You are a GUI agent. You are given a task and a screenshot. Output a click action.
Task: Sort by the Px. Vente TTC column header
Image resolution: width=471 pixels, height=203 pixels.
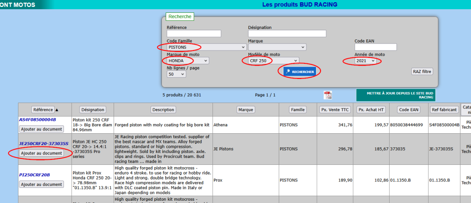click(335, 109)
